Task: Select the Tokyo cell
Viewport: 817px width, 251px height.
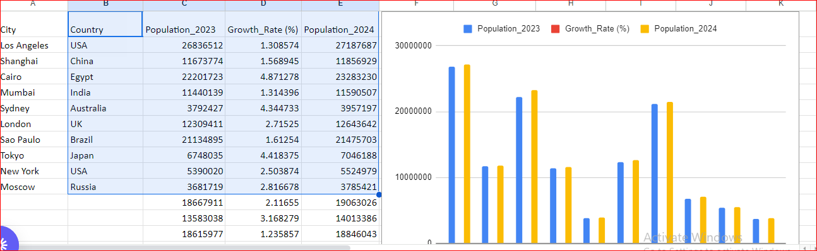Action: (33, 155)
